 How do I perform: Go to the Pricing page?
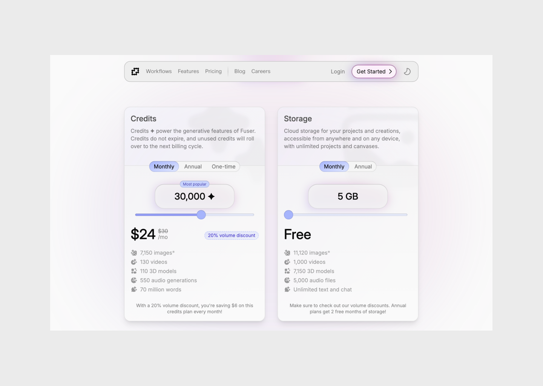(213, 71)
